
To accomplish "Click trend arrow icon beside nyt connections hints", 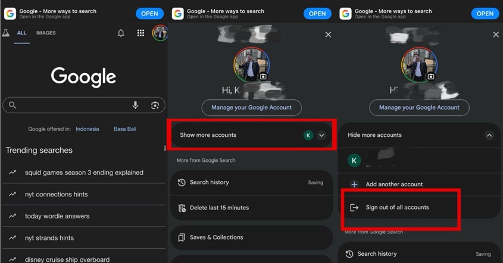I will 13,194.
